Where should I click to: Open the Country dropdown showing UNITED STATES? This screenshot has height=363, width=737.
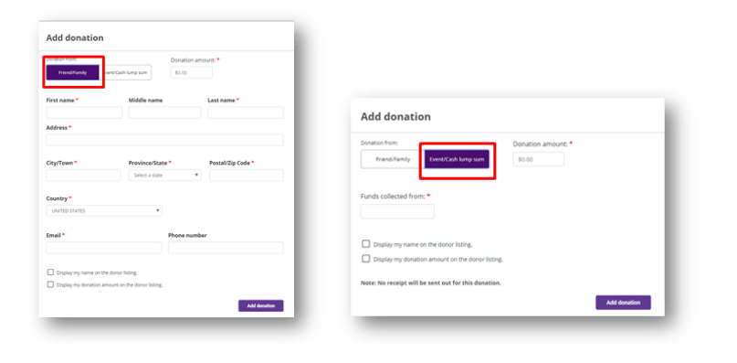point(104,211)
